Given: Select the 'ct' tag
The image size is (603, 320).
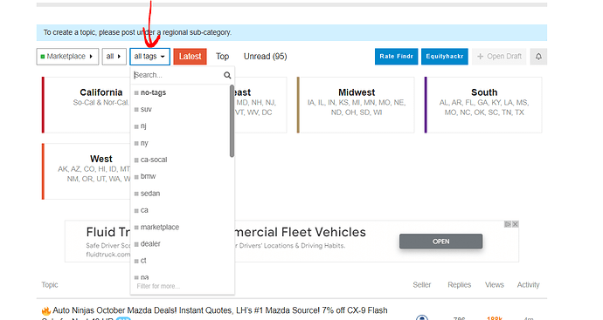Looking at the screenshot, I should (x=183, y=261).
